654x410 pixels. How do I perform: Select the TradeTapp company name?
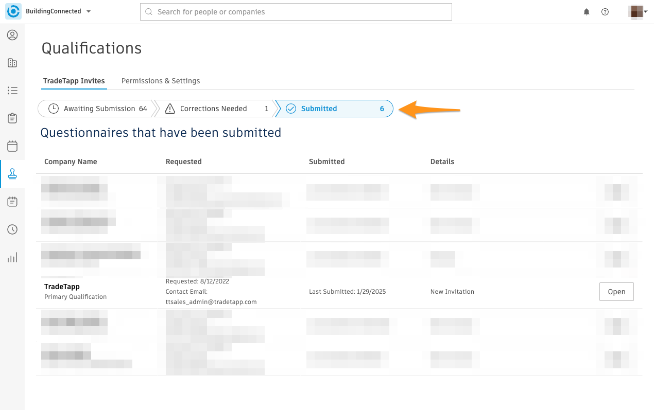(x=62, y=287)
